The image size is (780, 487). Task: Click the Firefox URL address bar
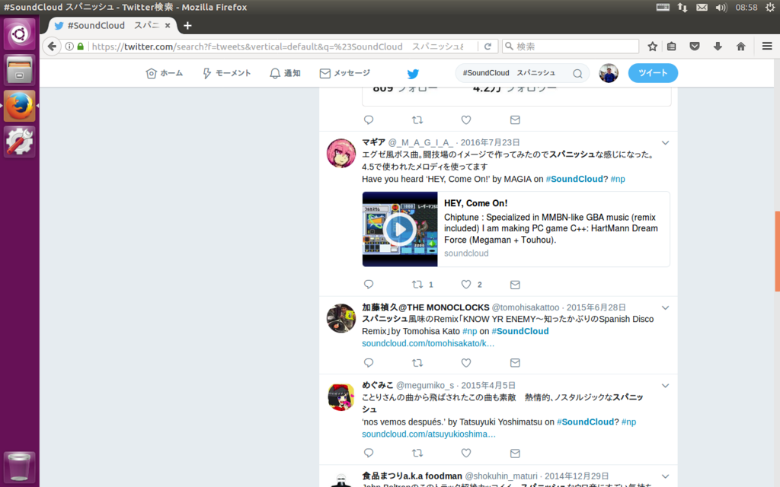pos(279,46)
